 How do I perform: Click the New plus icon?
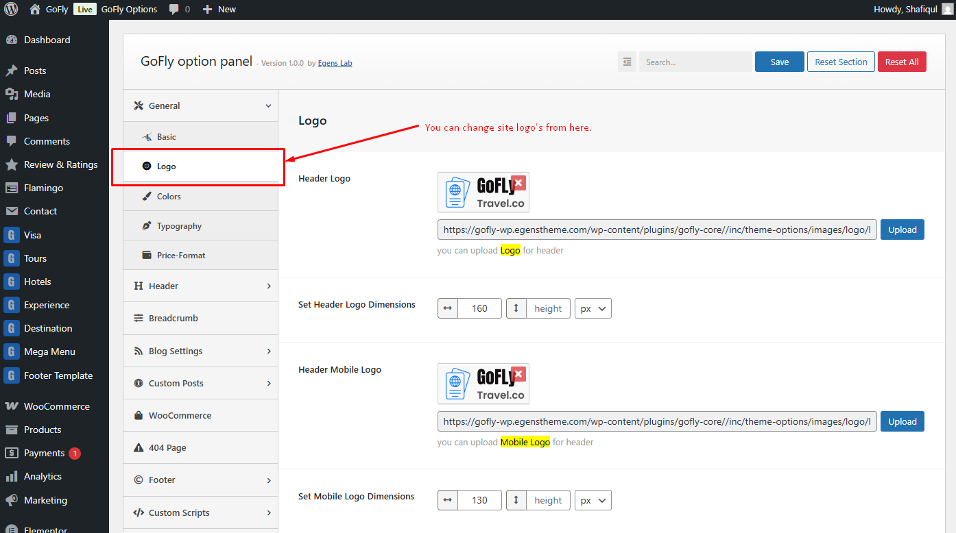[x=207, y=10]
